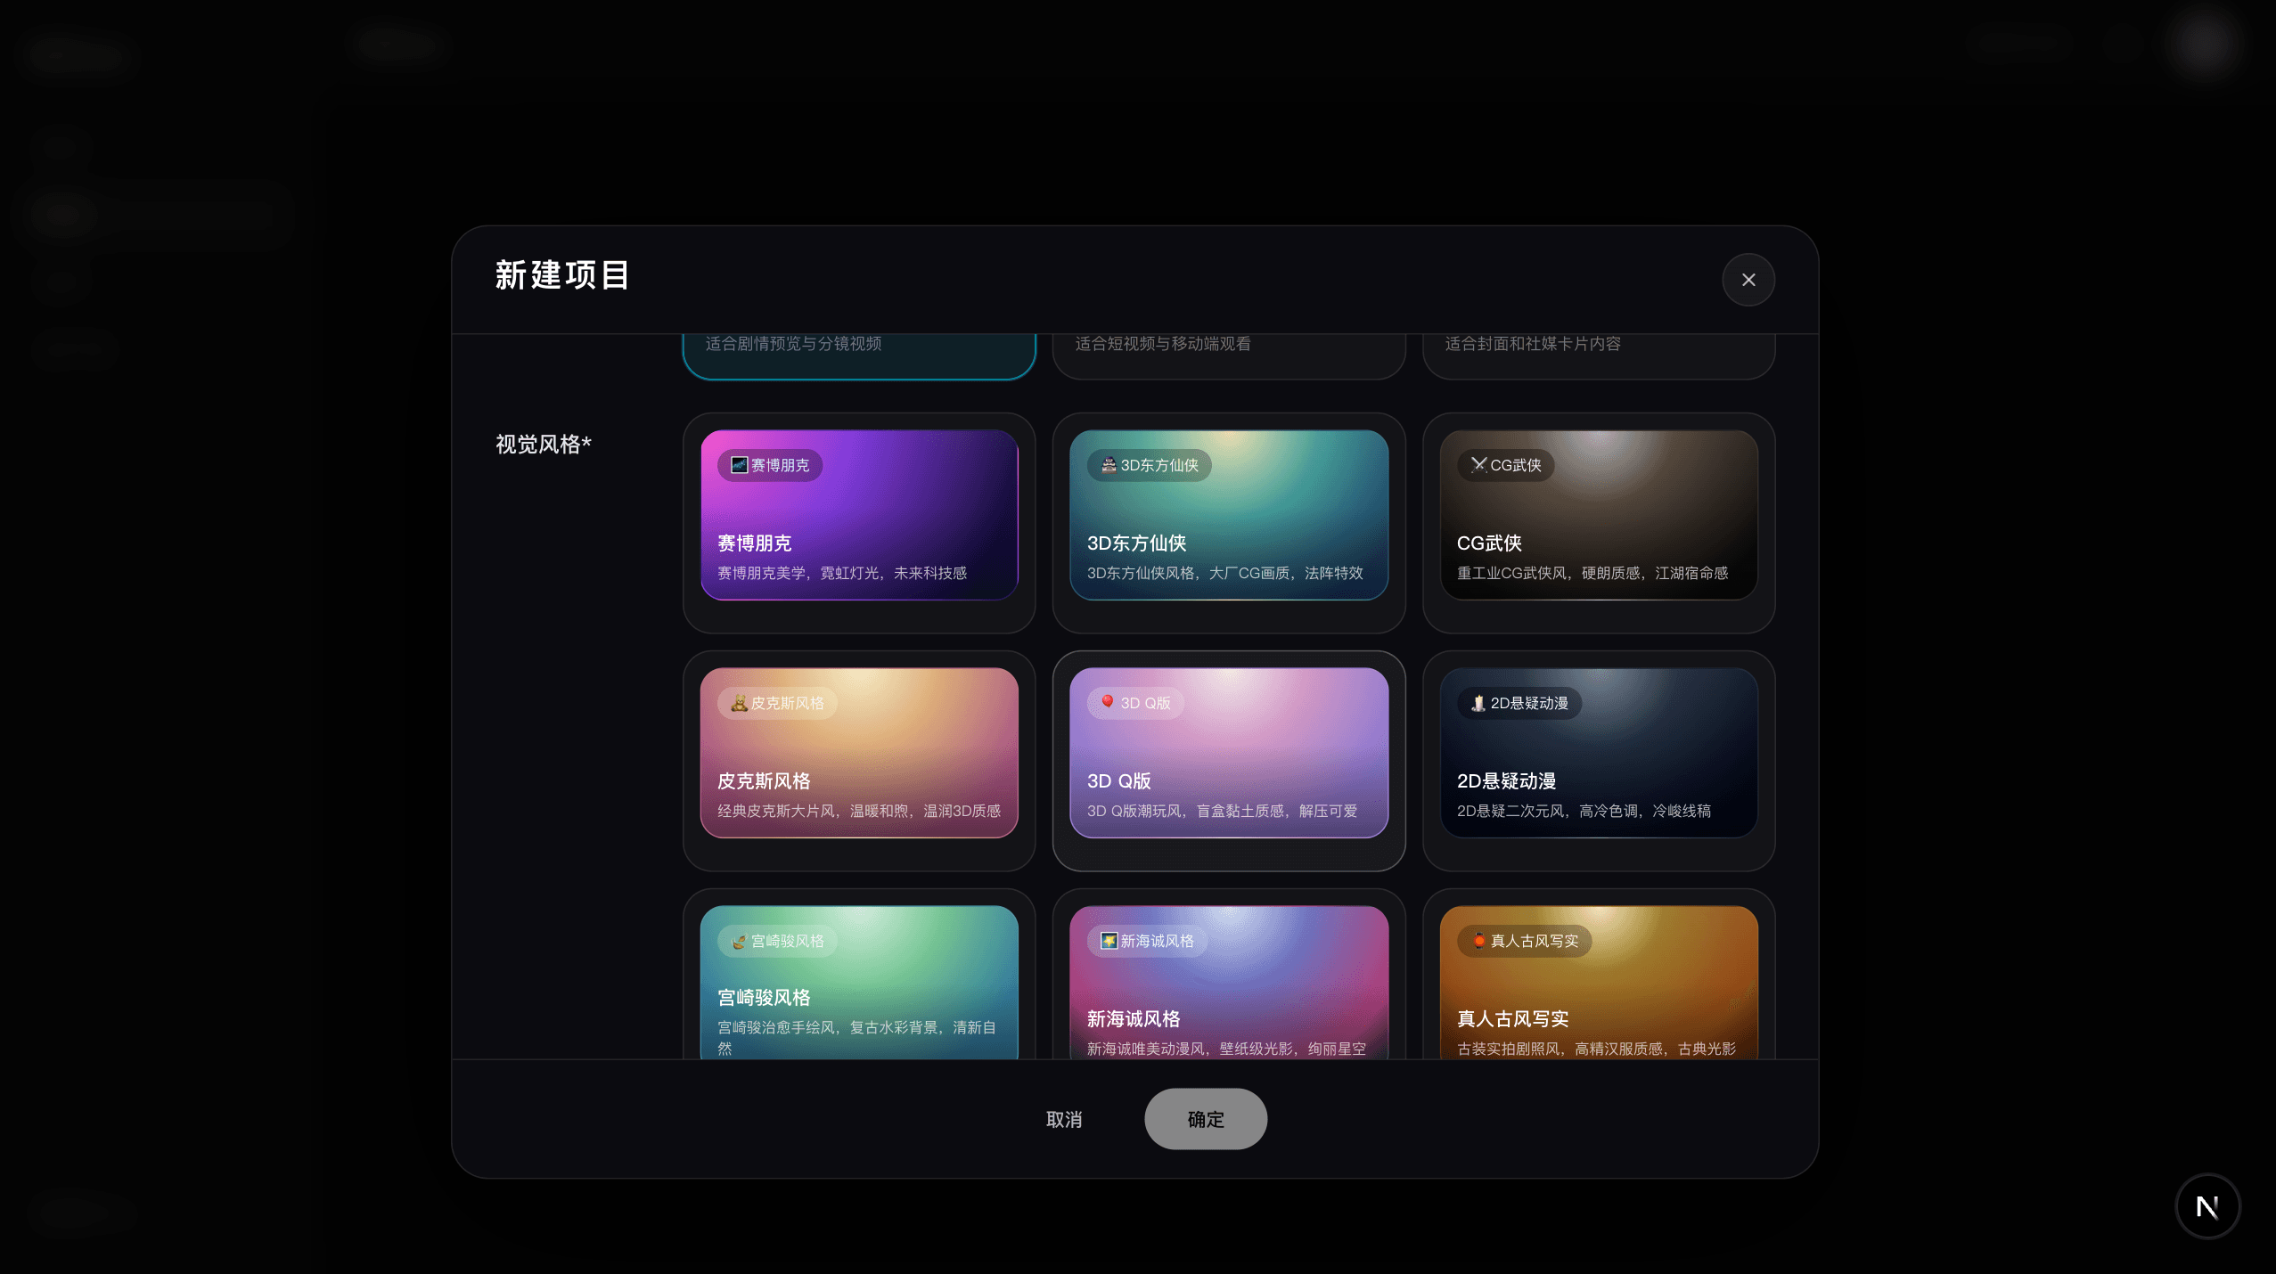Click the 新建项目 dialog title
The image size is (2276, 1274).
point(562,275)
